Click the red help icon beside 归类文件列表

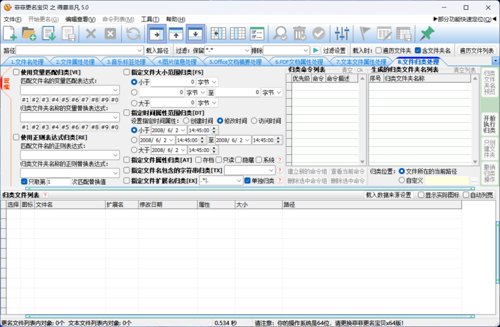tap(45, 195)
